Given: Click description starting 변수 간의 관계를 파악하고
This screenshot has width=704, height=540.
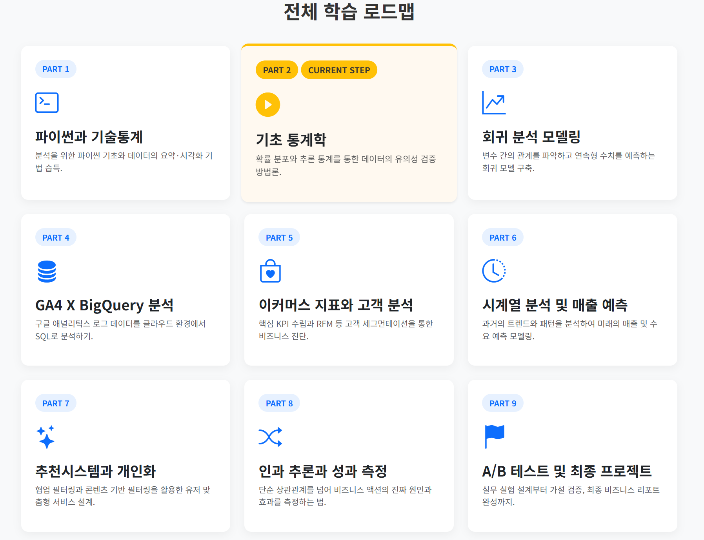Looking at the screenshot, I should pos(569,162).
